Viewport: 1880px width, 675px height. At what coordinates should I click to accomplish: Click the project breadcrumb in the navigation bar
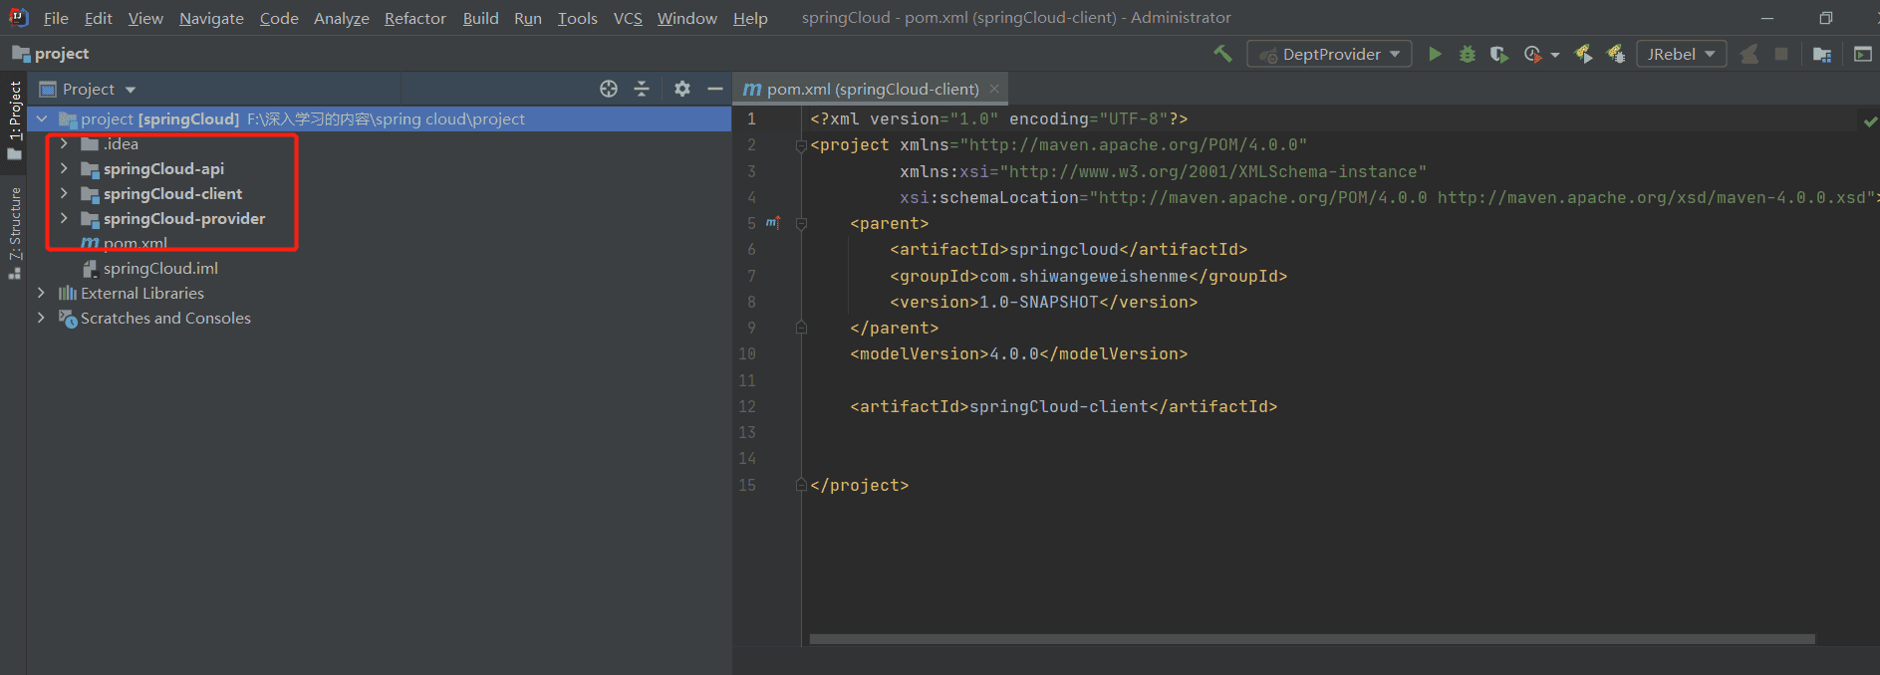click(x=51, y=54)
